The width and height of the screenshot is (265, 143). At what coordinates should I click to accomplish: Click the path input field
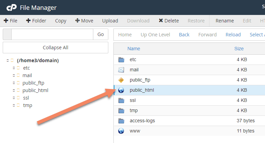[x=52, y=34]
